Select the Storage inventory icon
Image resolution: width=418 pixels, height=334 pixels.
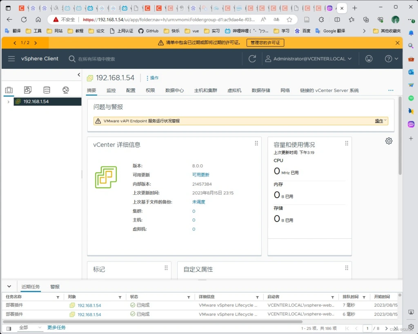coord(47,90)
